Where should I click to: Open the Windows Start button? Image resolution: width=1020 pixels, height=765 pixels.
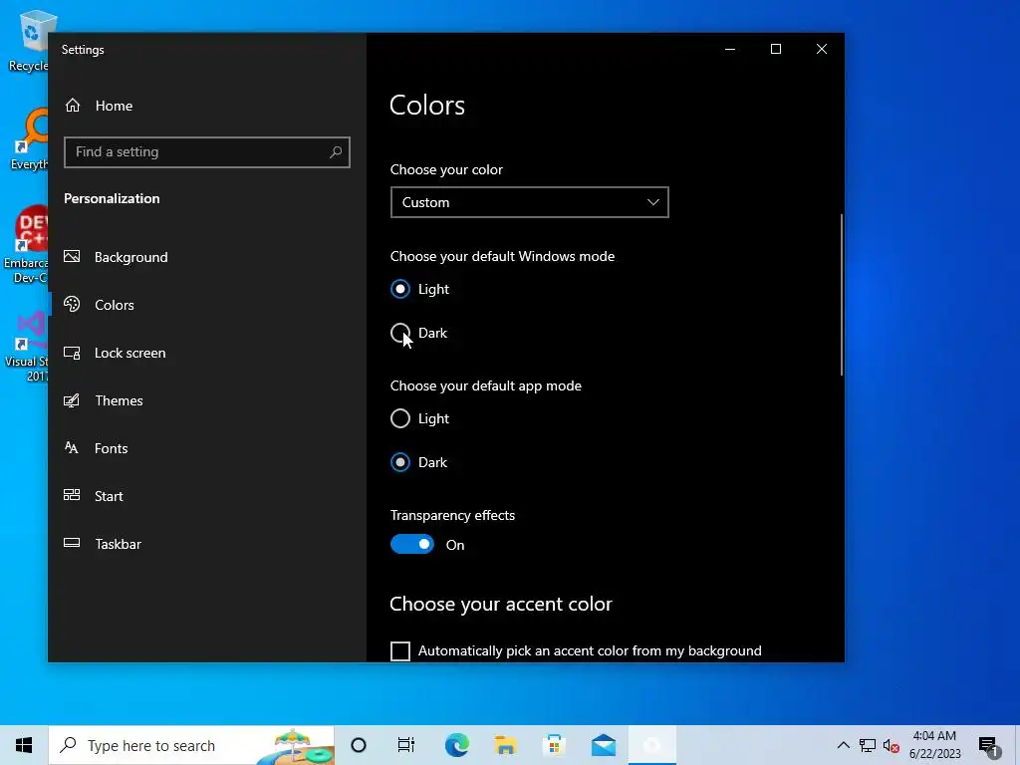(24, 745)
